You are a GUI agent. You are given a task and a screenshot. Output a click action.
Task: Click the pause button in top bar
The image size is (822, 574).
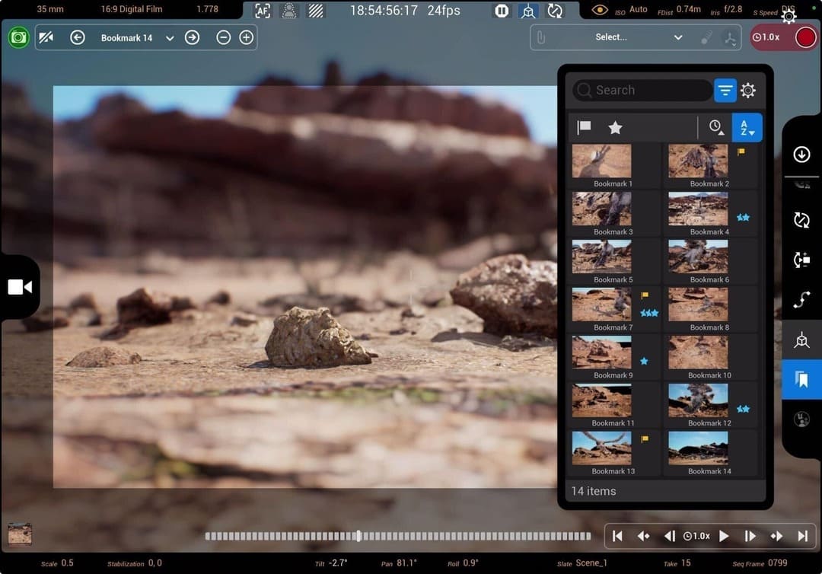[502, 11]
